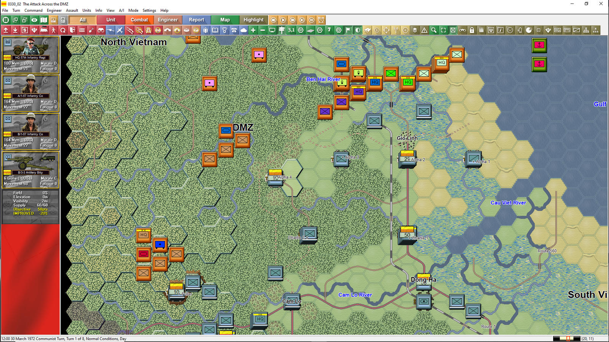Click the red binoculars icon
Screen dimensions: 609x342
click(101, 30)
